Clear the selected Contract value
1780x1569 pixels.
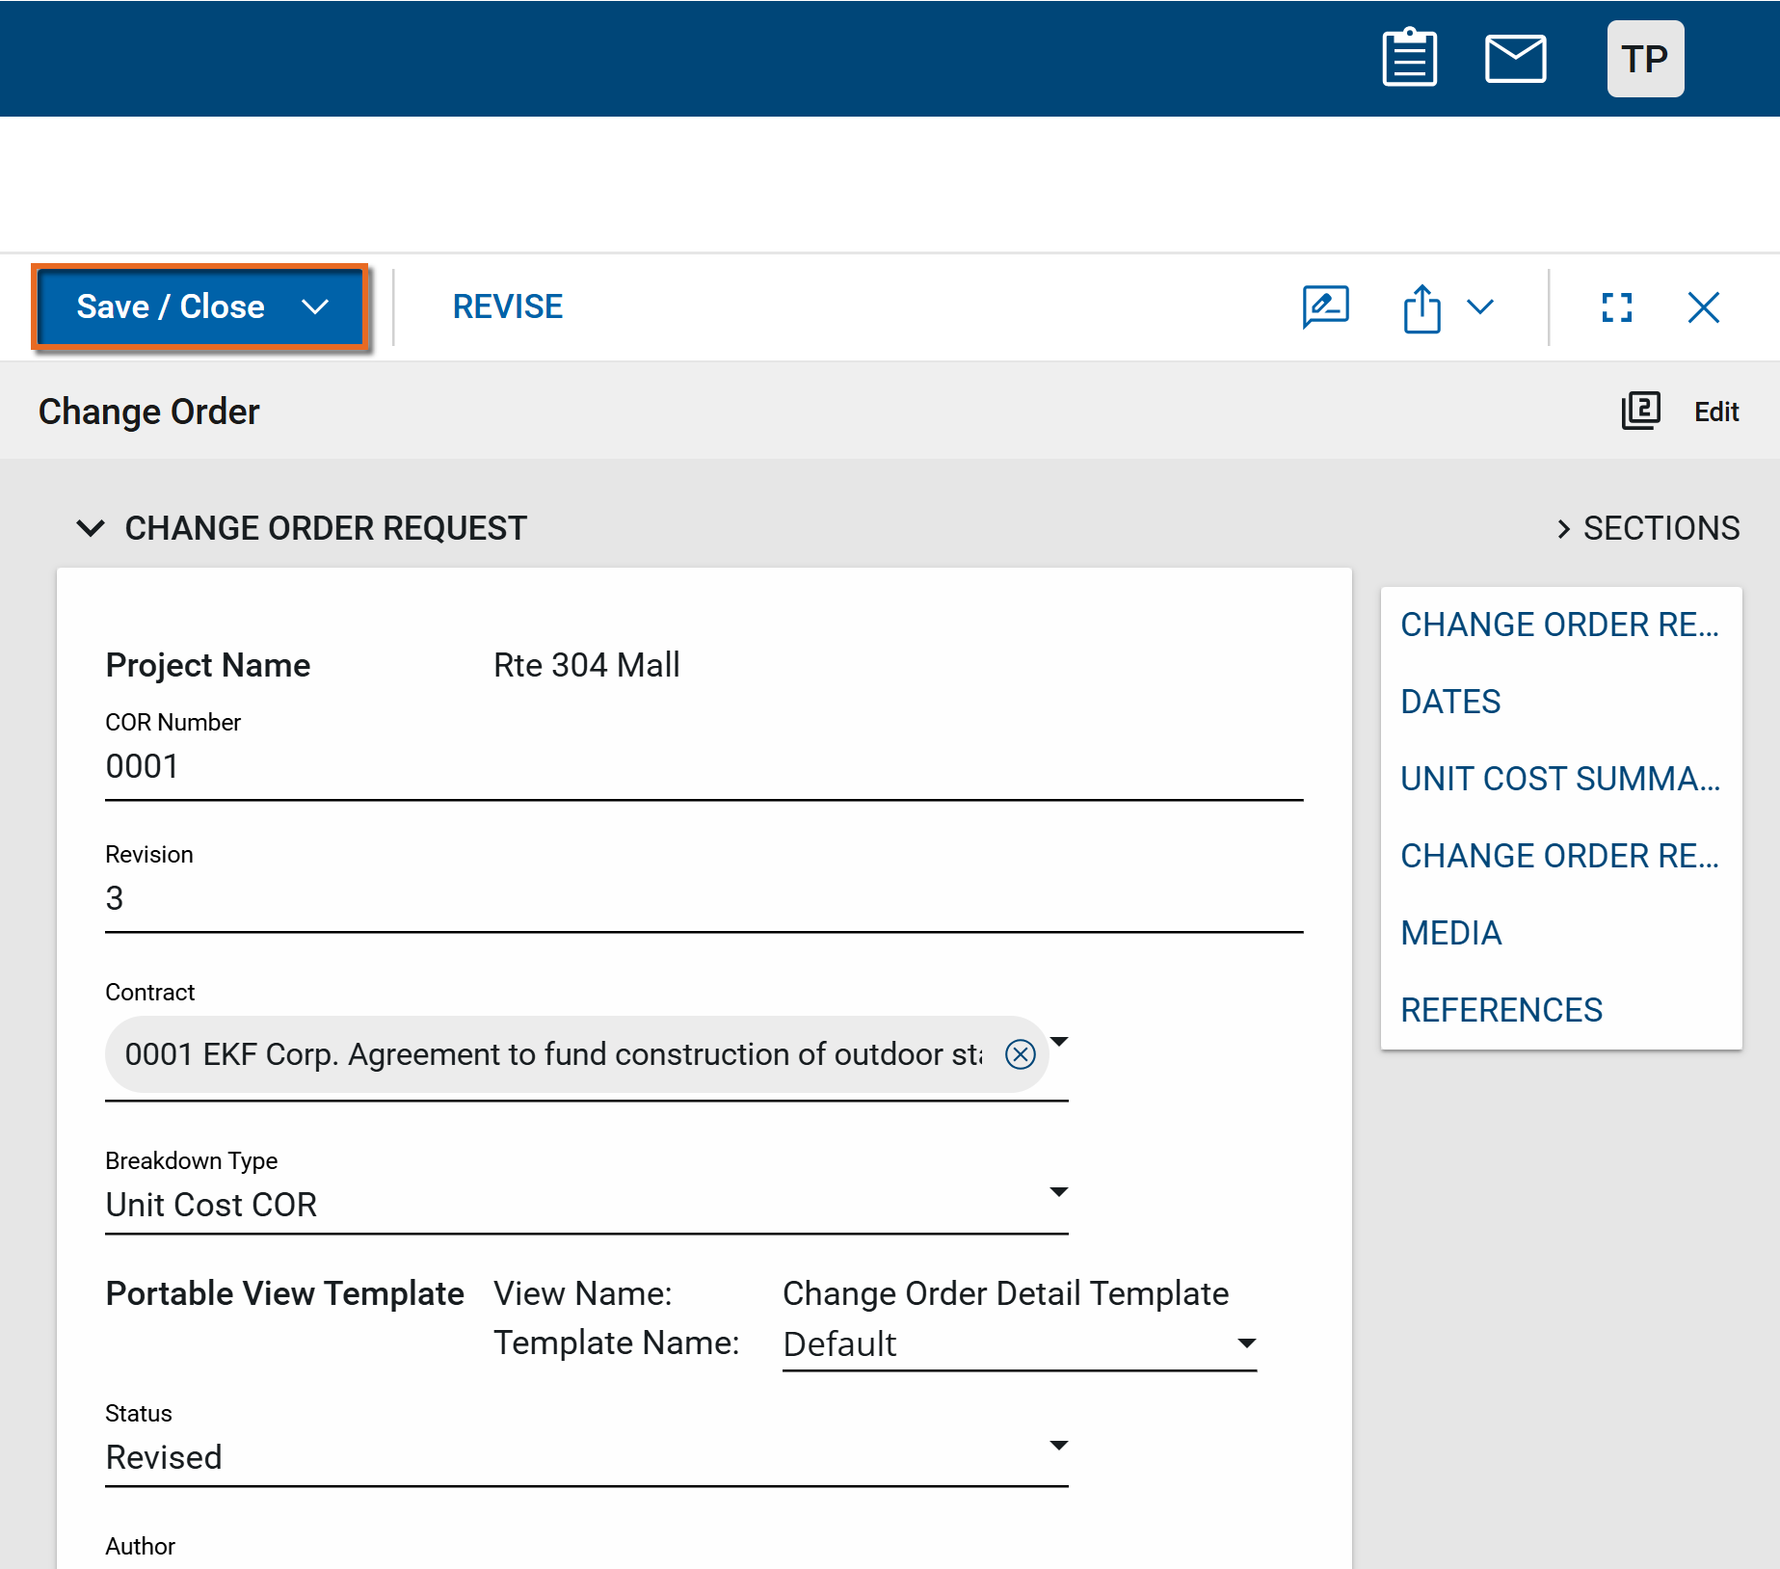click(1020, 1054)
